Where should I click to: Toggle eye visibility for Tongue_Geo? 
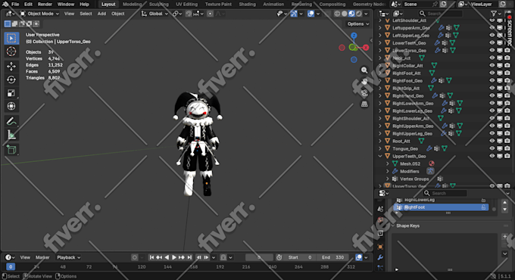[x=492, y=148]
